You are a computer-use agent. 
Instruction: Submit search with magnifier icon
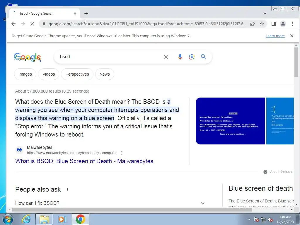203,57
